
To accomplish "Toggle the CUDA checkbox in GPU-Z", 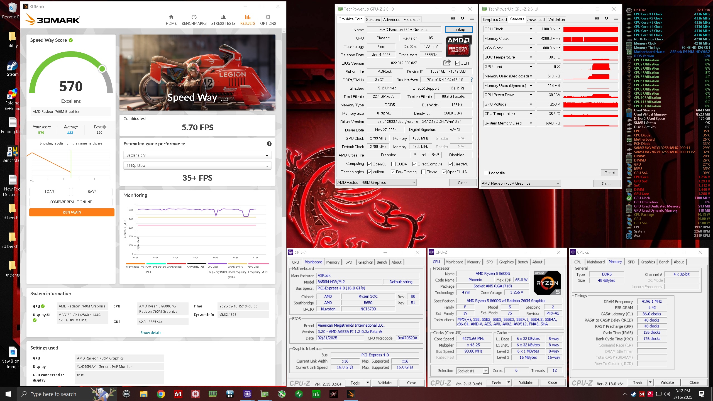I will (x=394, y=164).
